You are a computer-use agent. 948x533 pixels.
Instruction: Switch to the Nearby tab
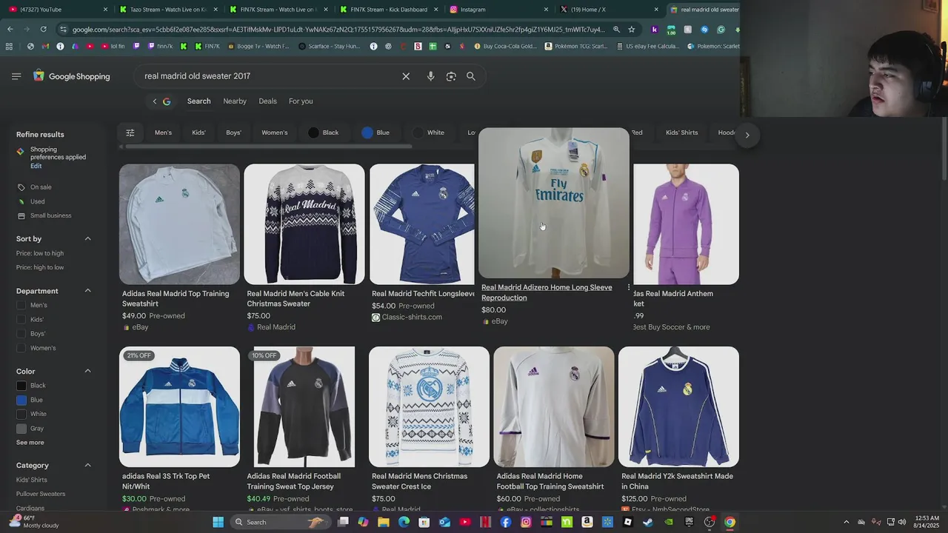click(235, 101)
